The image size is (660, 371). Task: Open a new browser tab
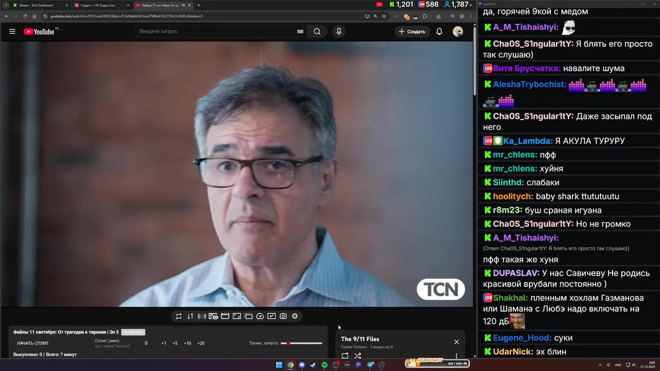coord(199,5)
